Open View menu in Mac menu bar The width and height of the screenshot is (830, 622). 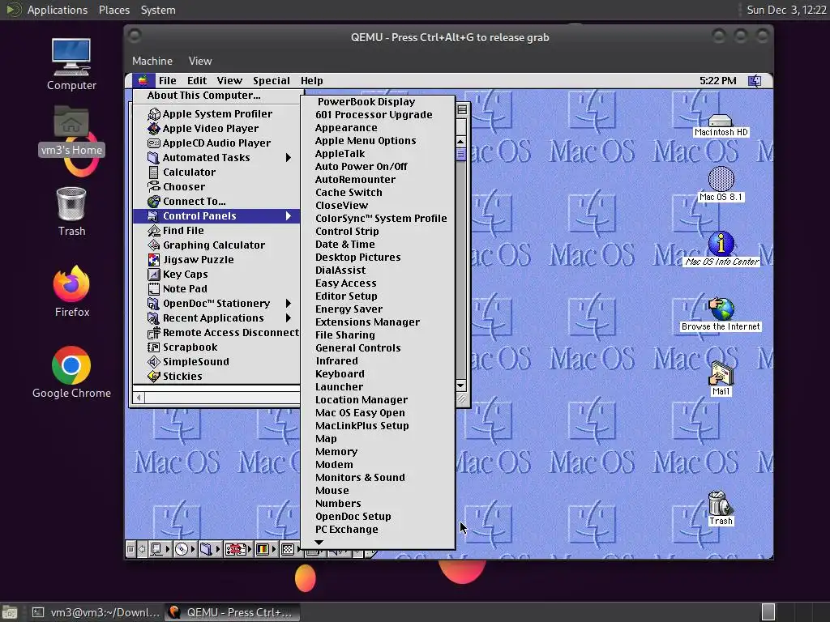coord(229,80)
